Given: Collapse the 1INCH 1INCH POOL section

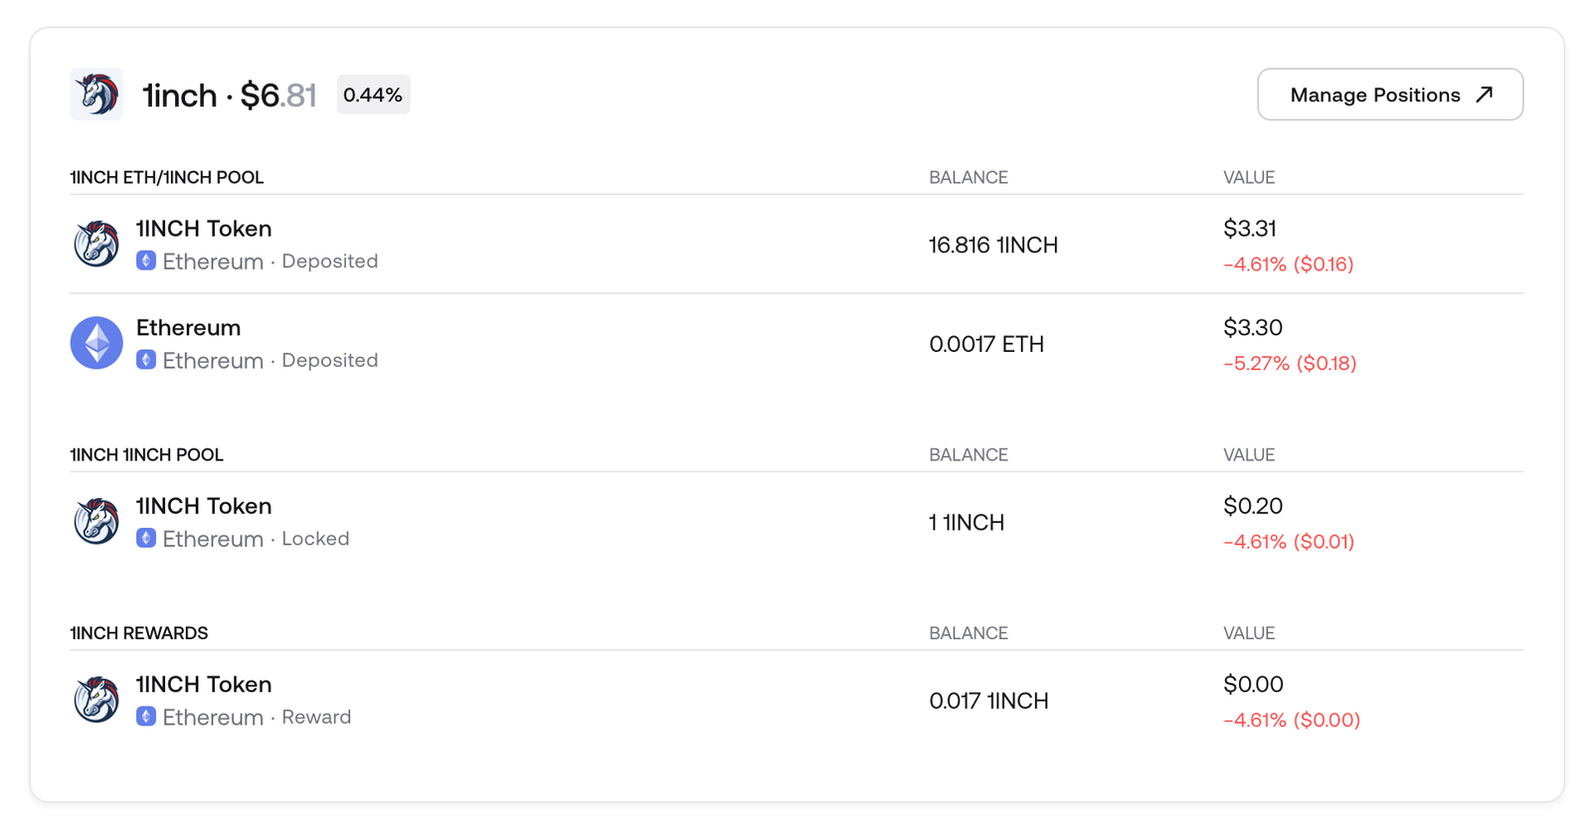Looking at the screenshot, I should click(146, 454).
